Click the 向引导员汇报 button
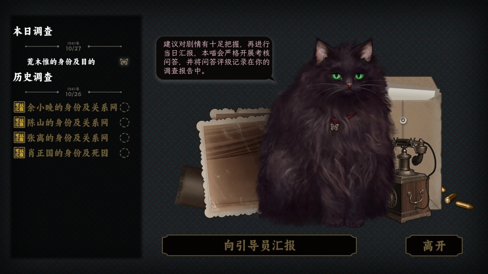Viewport: 488px width, 274px height. 259,245
